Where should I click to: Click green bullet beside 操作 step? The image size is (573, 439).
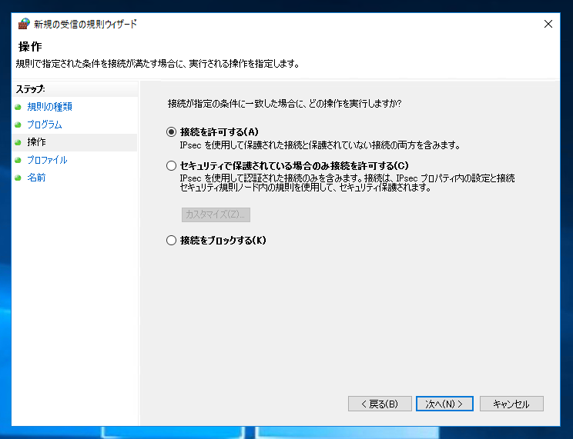pos(18,142)
